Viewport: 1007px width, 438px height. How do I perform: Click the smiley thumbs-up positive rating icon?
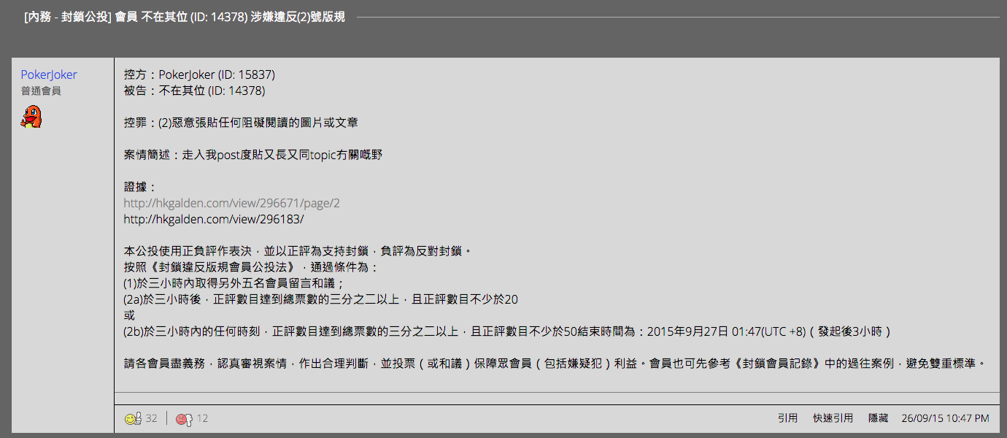(132, 418)
